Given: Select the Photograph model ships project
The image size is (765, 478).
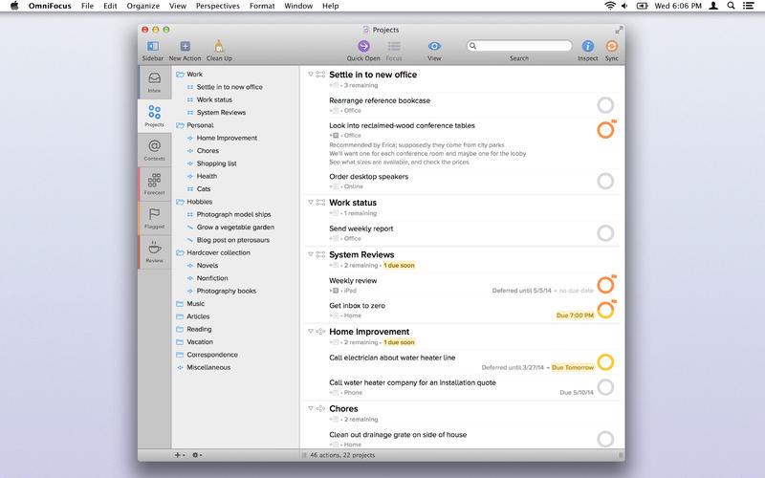Looking at the screenshot, I should click(x=233, y=214).
